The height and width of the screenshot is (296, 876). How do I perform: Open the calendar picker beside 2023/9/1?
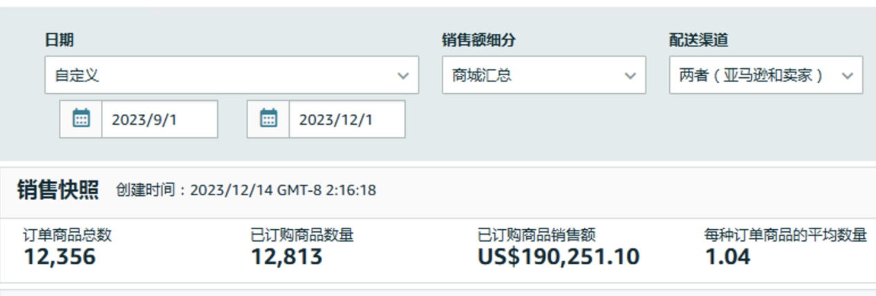pos(82,119)
